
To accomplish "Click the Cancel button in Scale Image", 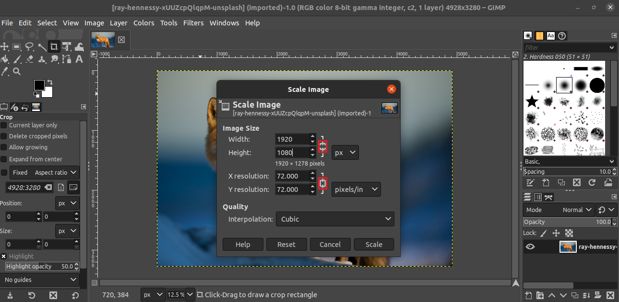I will 330,244.
